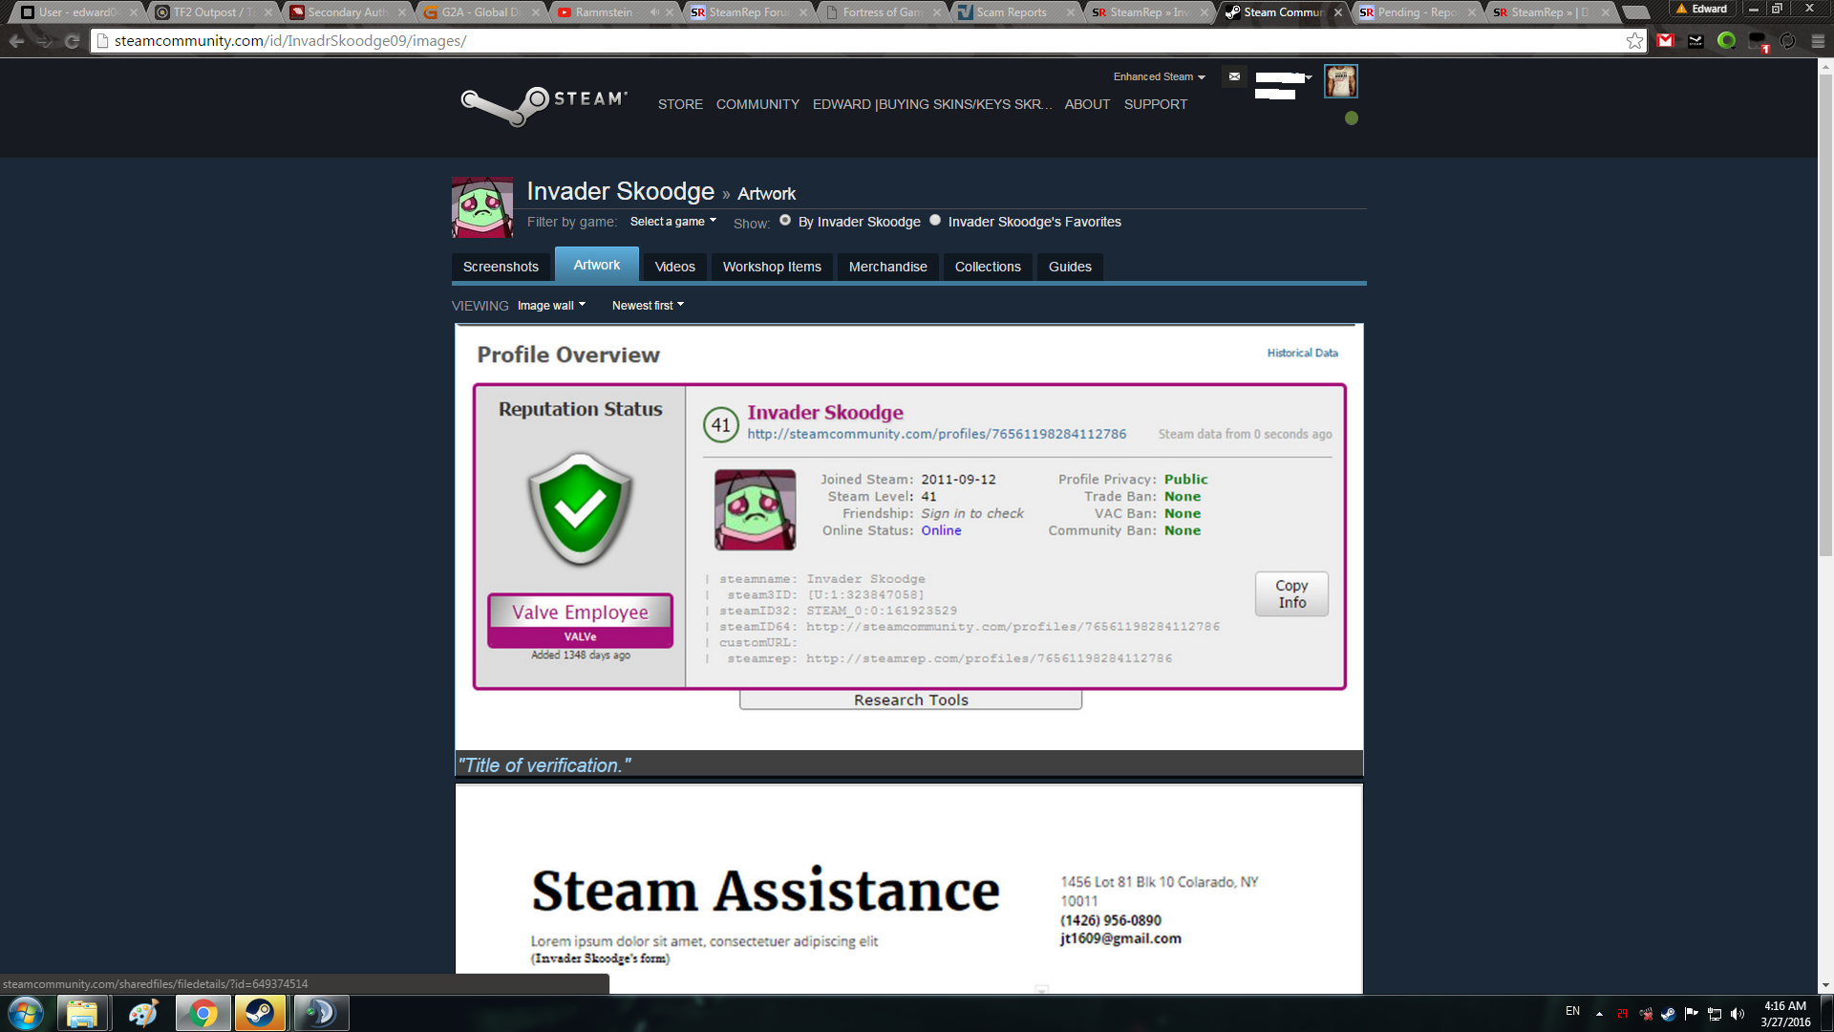Open the Profile Overview artwork thumbnail
The height and width of the screenshot is (1032, 1834).
point(908,535)
